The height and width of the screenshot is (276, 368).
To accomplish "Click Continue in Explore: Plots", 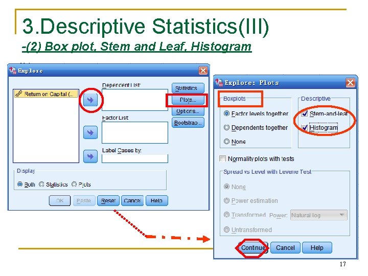I will (x=253, y=248).
